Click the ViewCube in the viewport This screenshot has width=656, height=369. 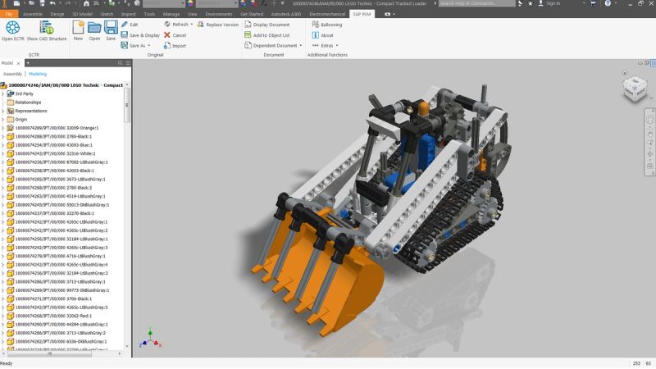tap(635, 88)
